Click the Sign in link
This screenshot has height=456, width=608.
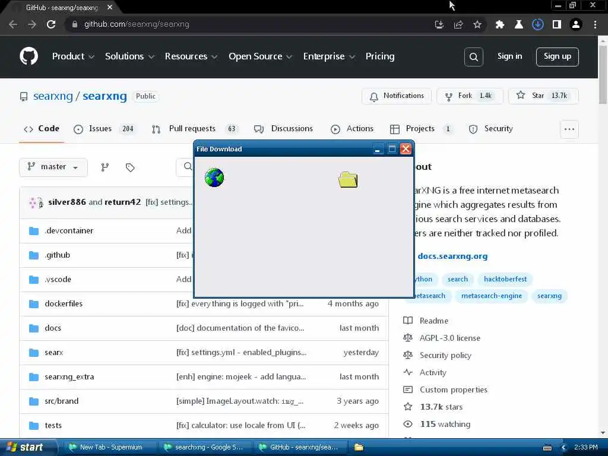click(x=509, y=56)
